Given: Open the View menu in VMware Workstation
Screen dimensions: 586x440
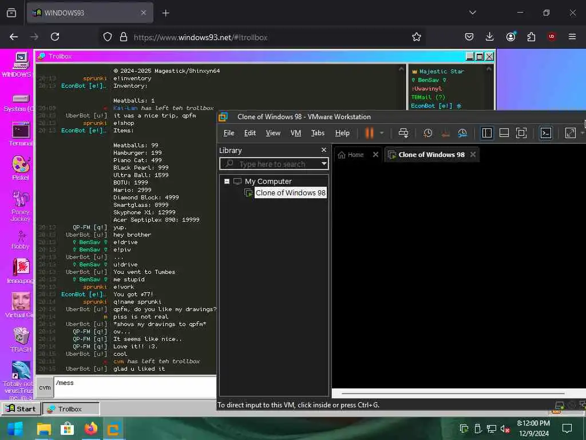Looking at the screenshot, I should click(x=273, y=133).
